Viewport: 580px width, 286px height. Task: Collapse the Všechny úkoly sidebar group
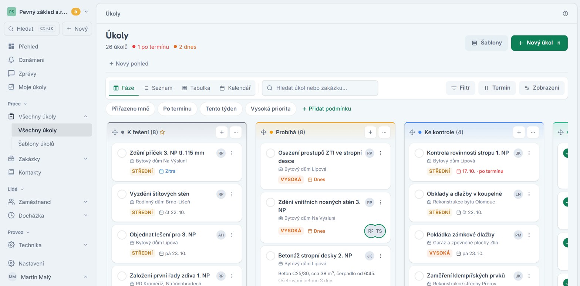click(85, 117)
